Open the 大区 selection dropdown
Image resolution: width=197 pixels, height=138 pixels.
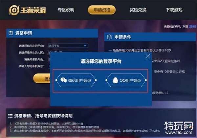pos(68,51)
